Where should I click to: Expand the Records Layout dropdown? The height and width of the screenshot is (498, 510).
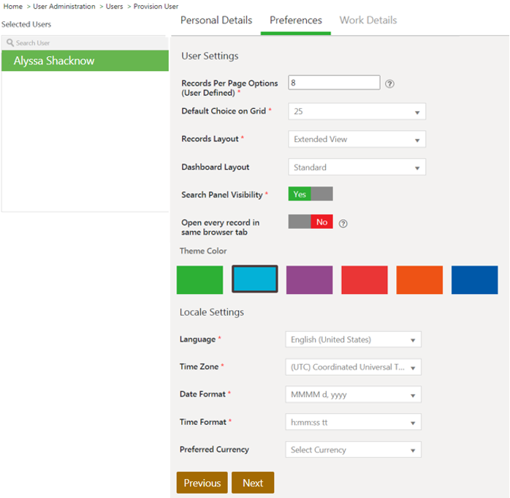pos(357,139)
